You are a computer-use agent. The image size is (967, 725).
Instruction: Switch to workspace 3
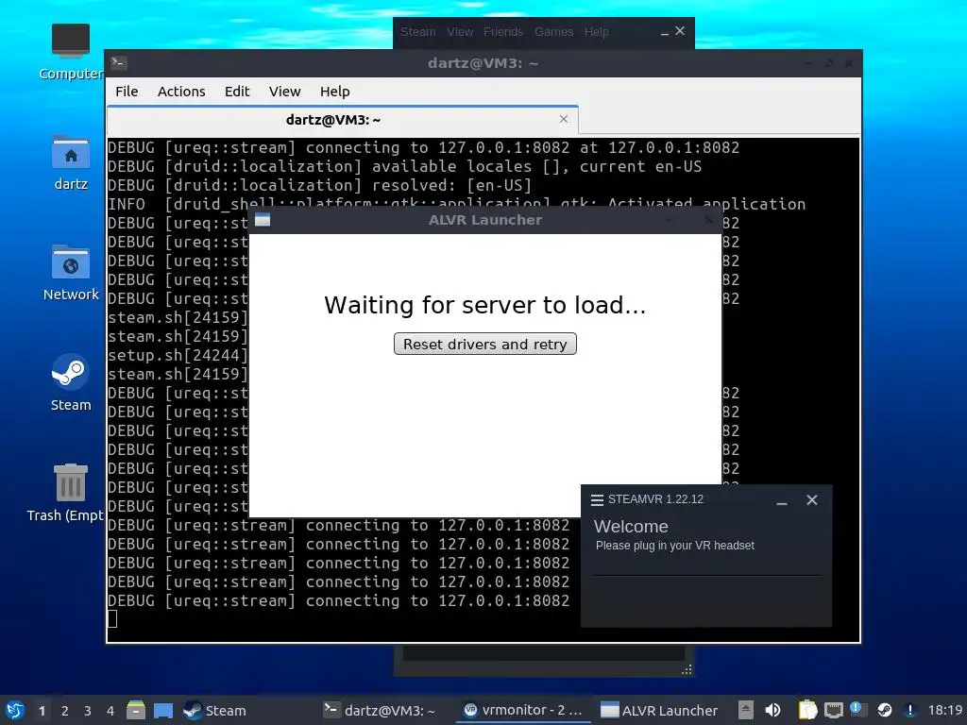[88, 711]
